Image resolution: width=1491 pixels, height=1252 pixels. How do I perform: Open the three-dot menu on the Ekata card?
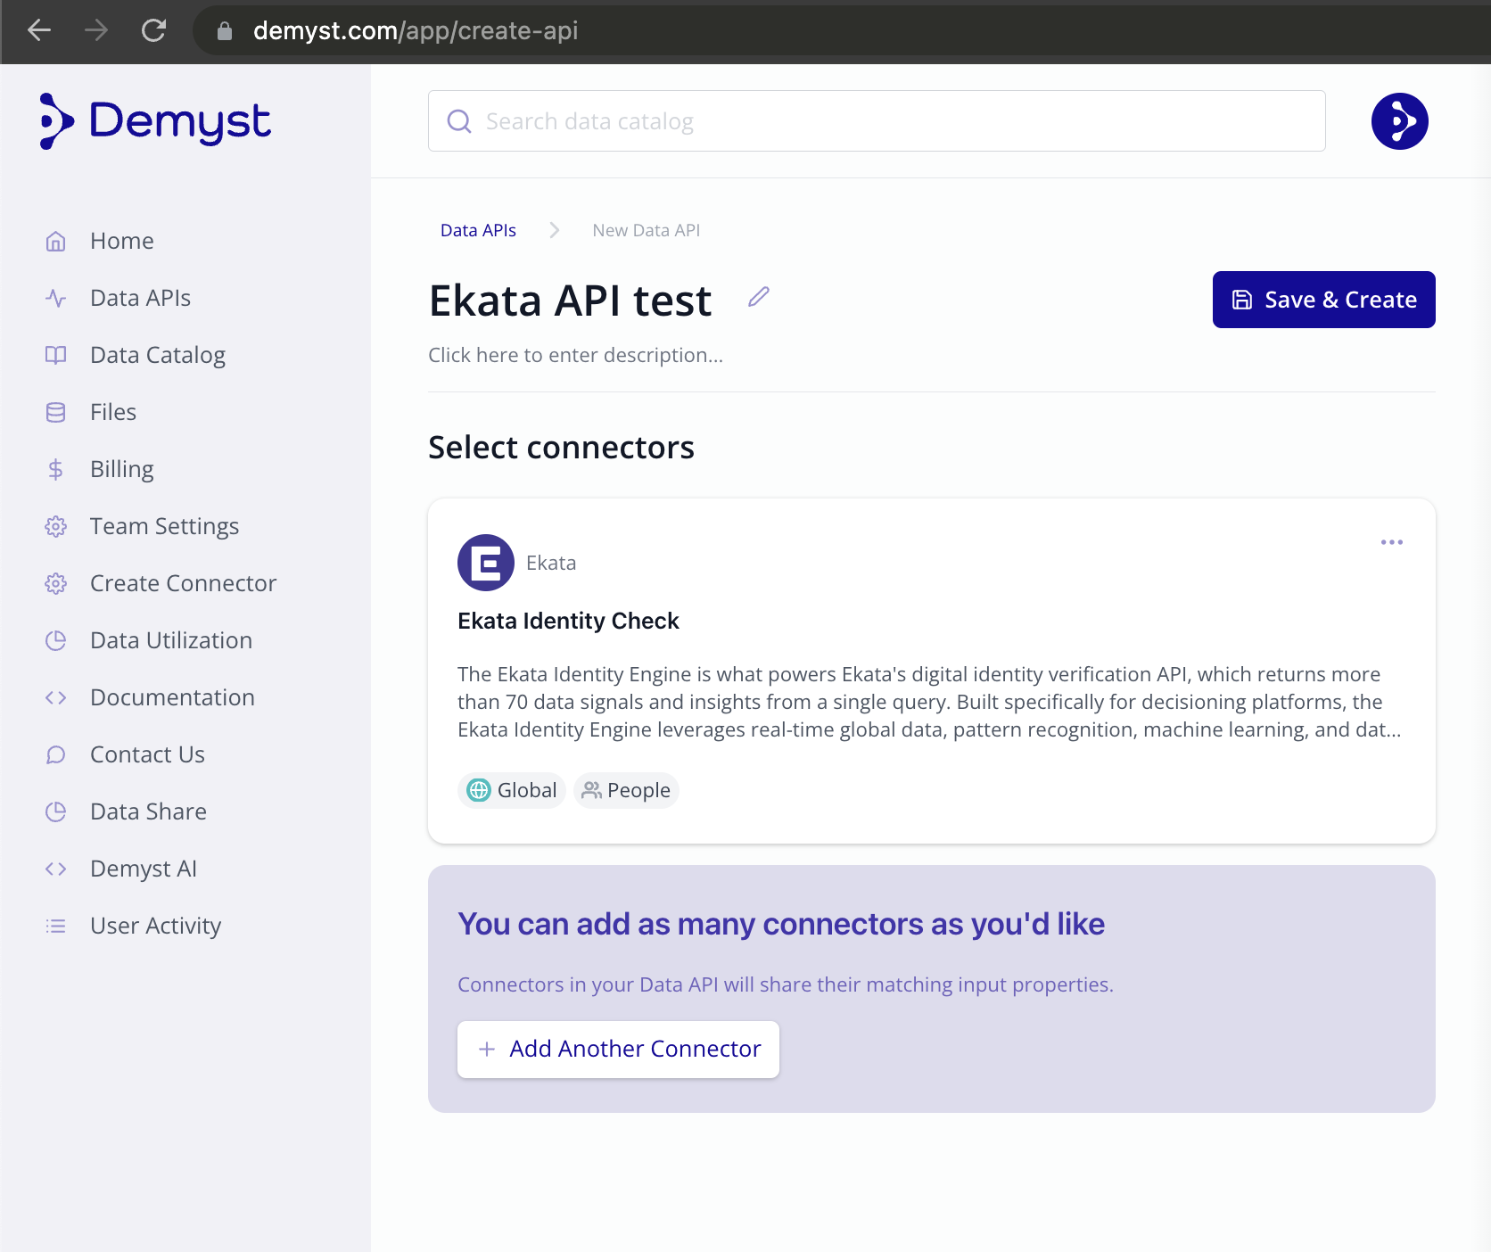click(x=1392, y=542)
